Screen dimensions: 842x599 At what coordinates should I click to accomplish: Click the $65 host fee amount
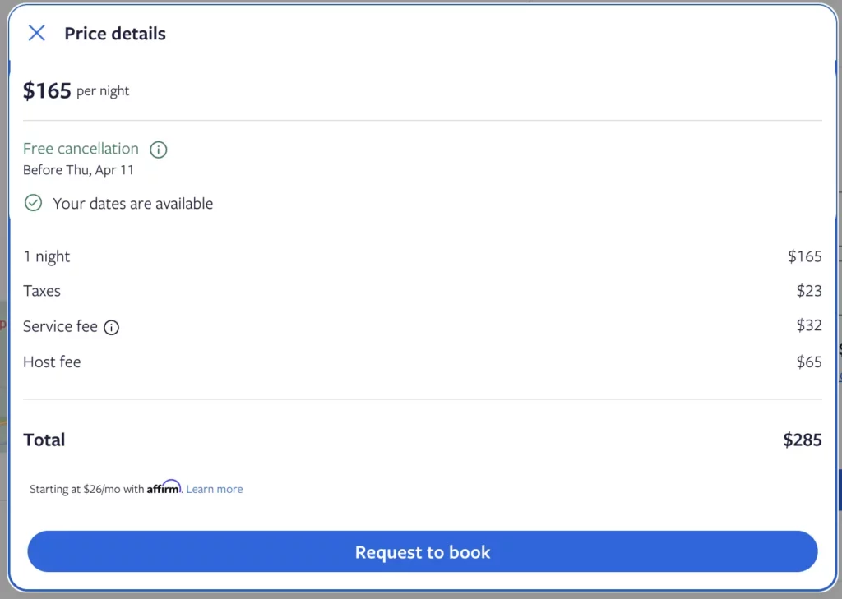808,362
